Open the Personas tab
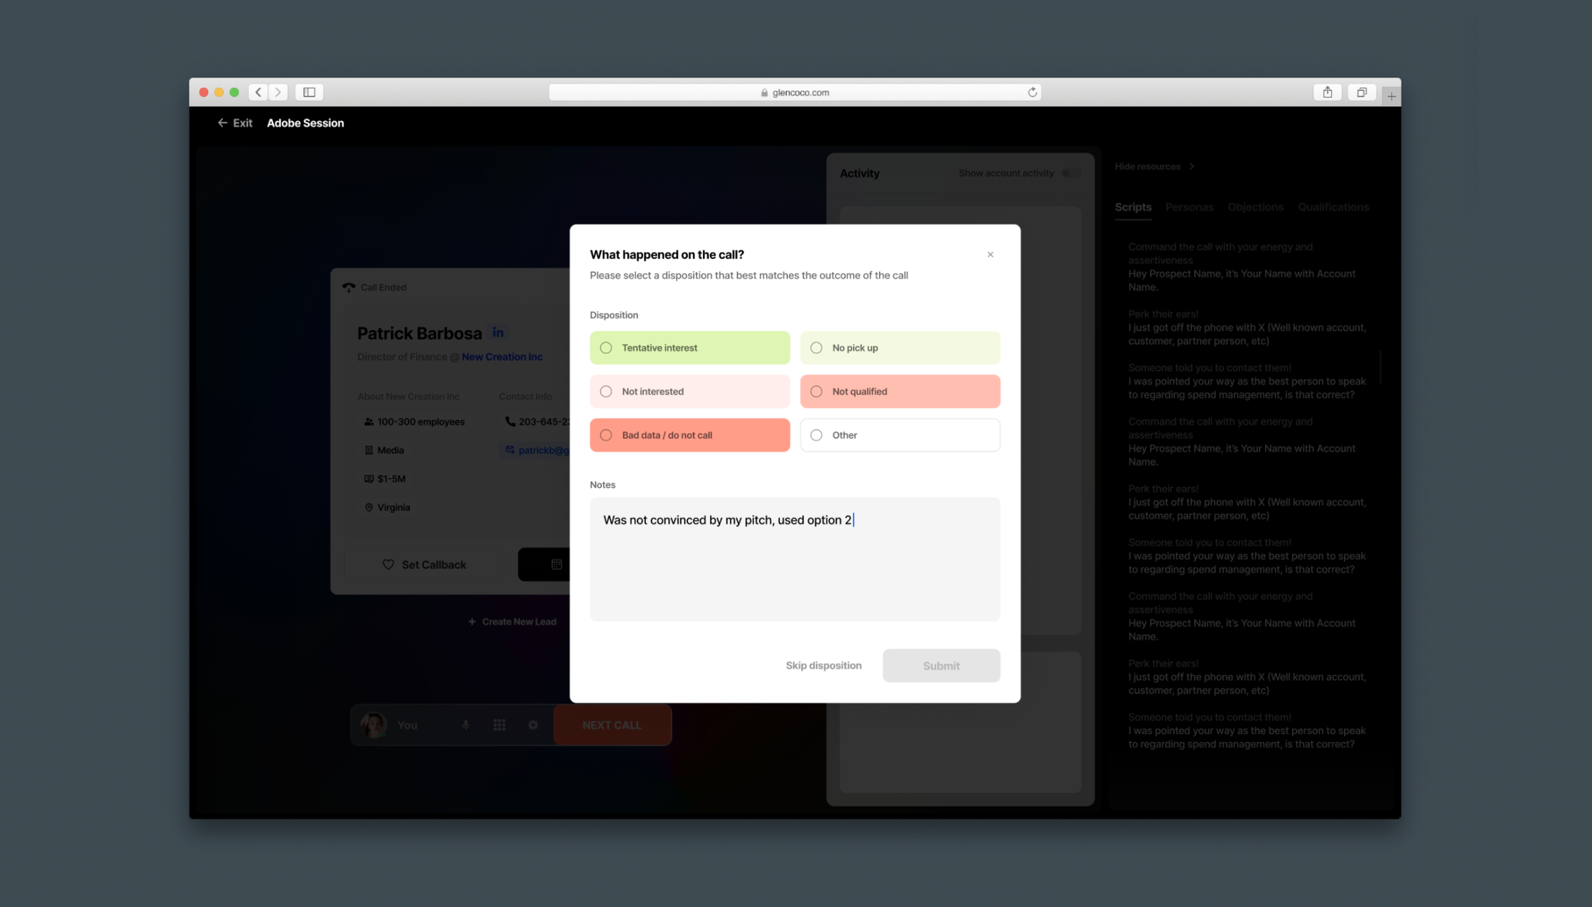 tap(1189, 207)
